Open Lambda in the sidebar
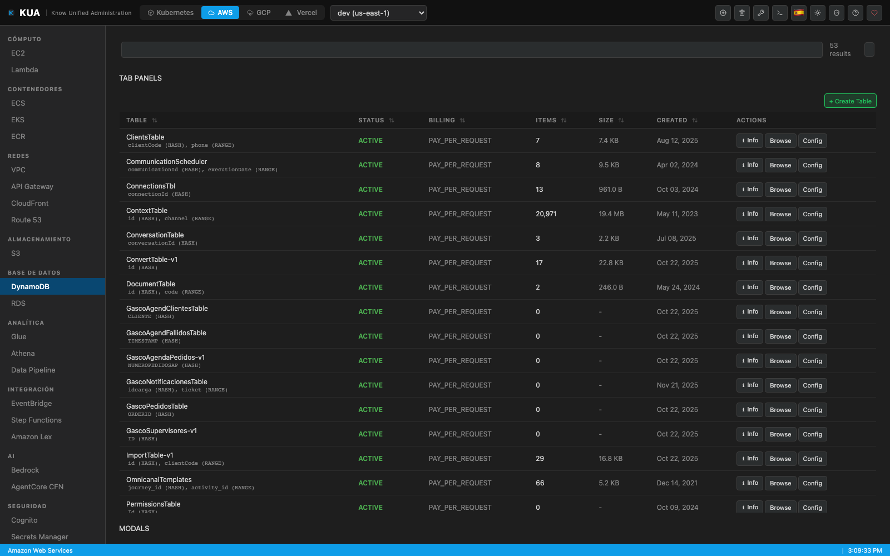 coord(52,70)
